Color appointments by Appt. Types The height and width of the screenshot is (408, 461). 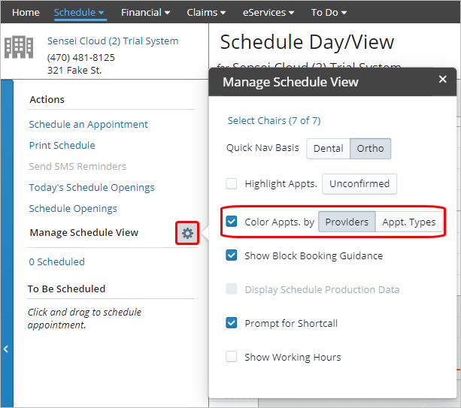408,222
